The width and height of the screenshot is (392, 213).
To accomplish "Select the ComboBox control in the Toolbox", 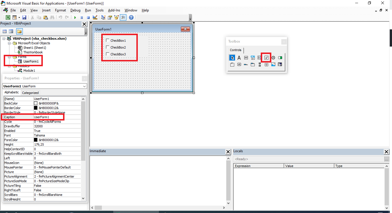I will [253, 57].
